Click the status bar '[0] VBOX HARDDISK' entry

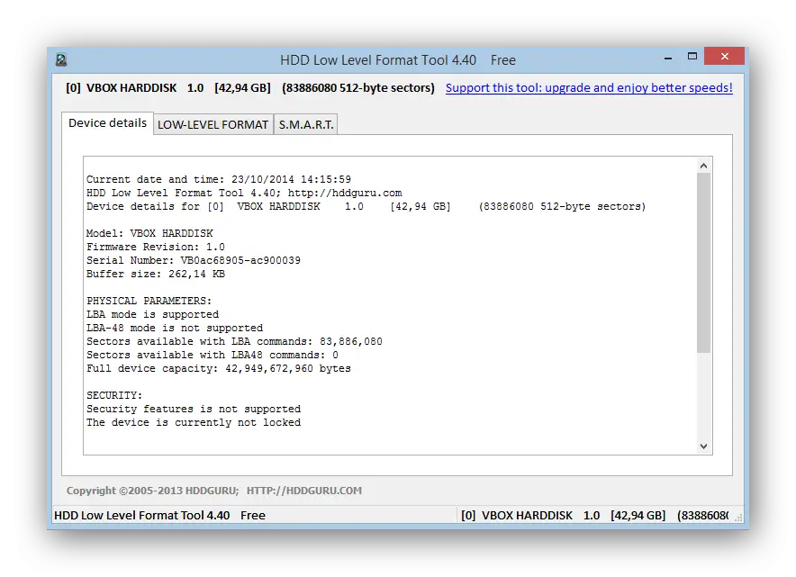[595, 516]
